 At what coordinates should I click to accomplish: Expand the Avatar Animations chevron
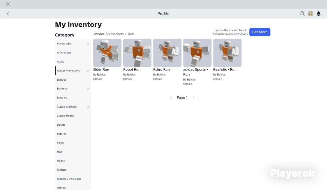click(88, 71)
